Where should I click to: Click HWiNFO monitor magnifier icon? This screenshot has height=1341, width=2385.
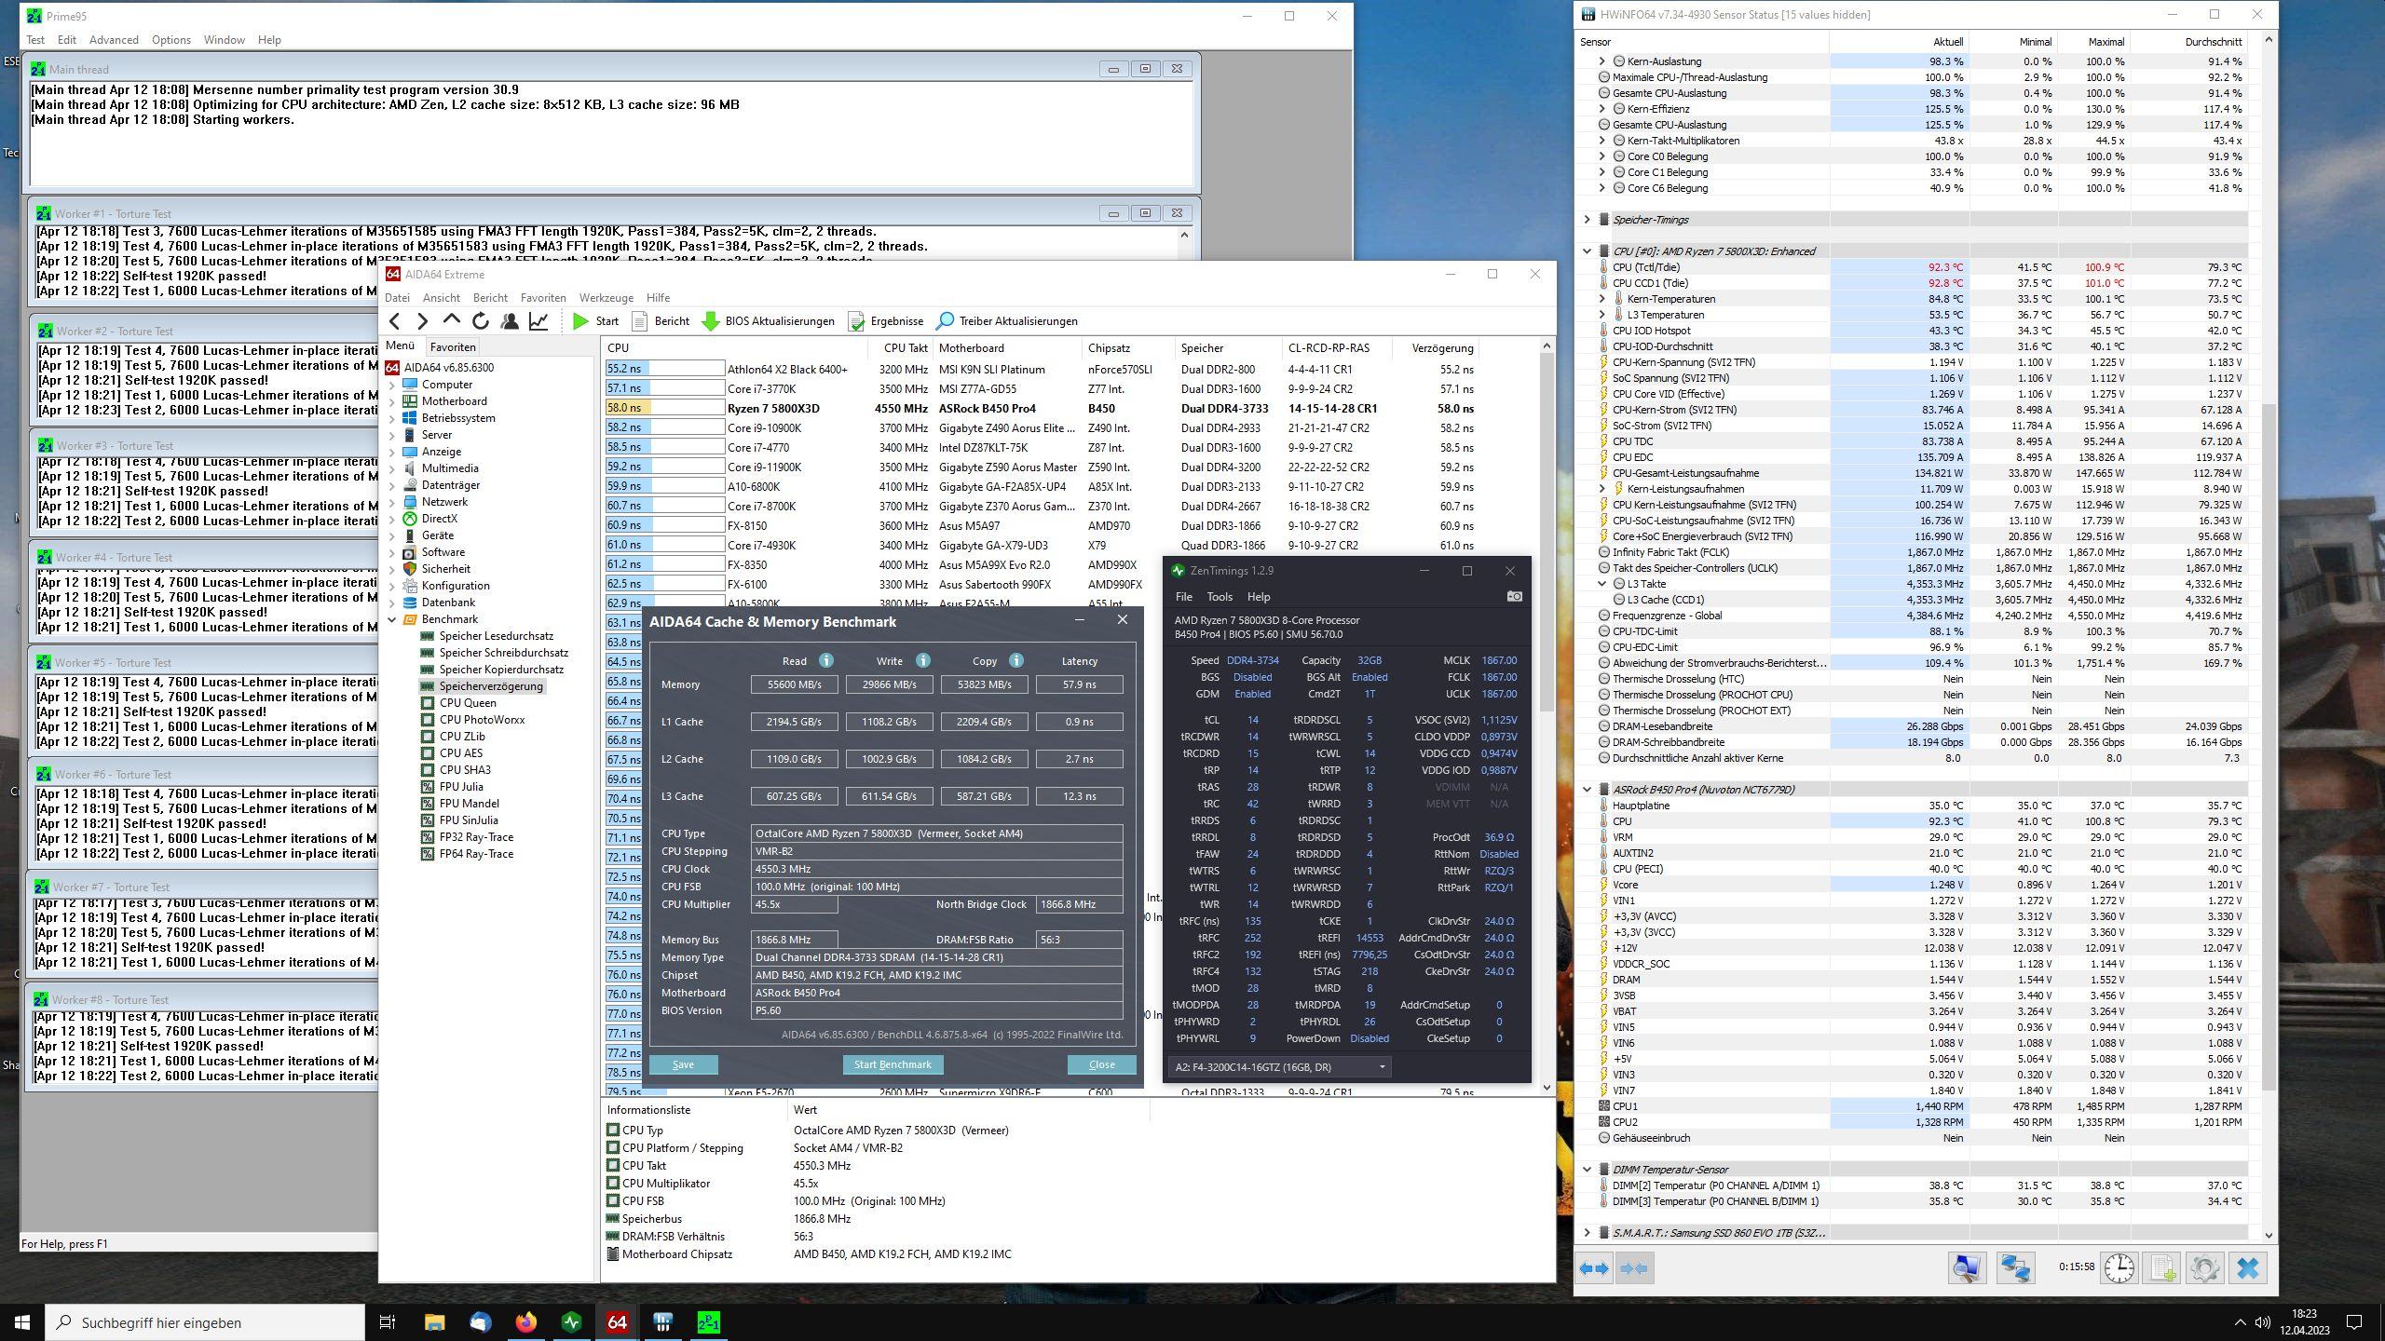pyautogui.click(x=1968, y=1268)
